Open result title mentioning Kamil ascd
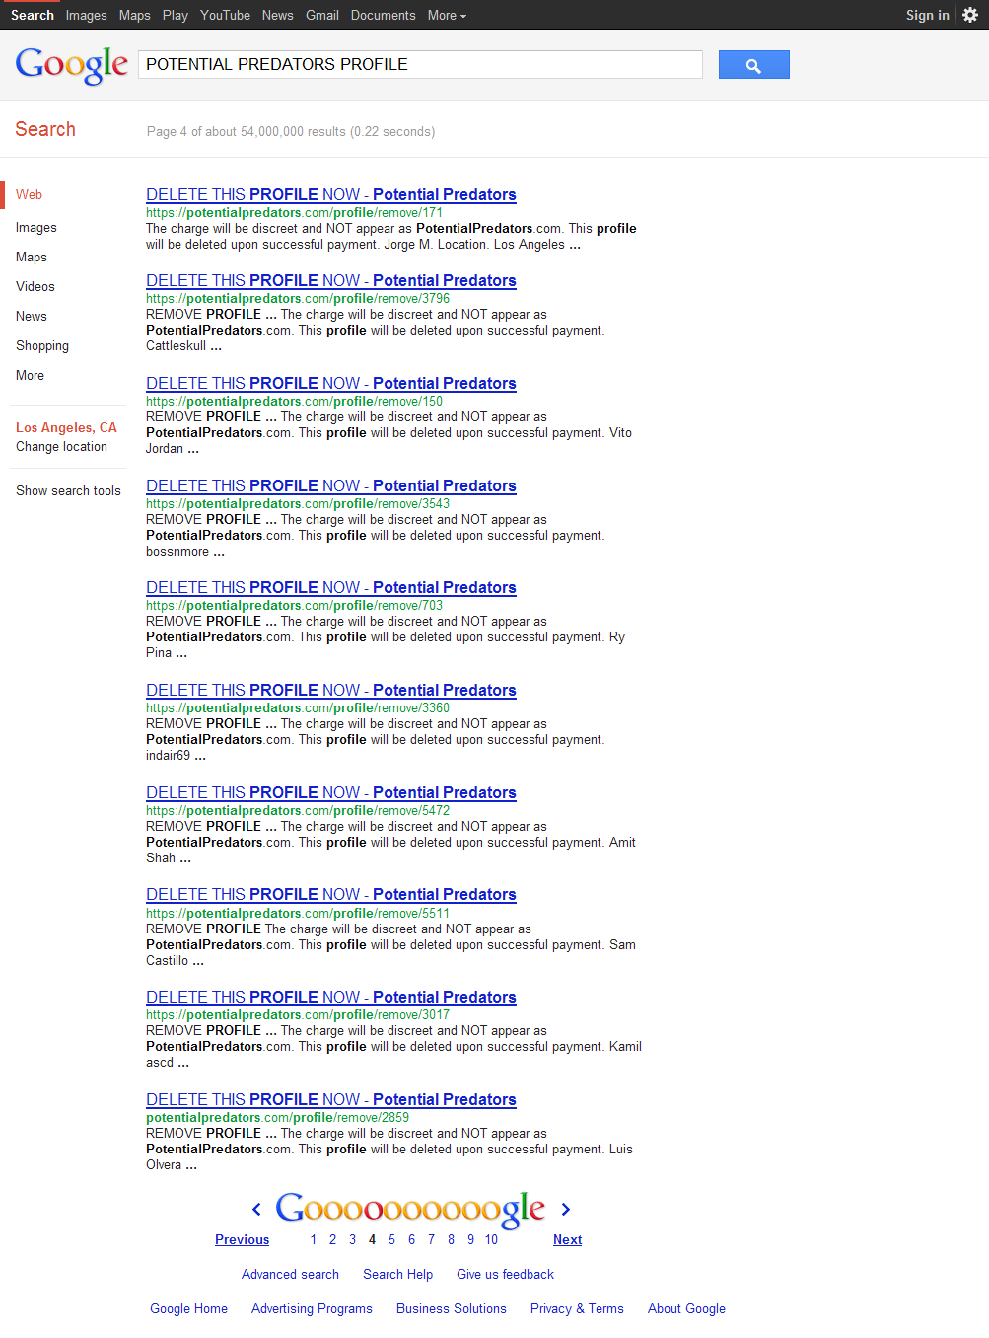This screenshot has width=989, height=1338. [x=331, y=997]
